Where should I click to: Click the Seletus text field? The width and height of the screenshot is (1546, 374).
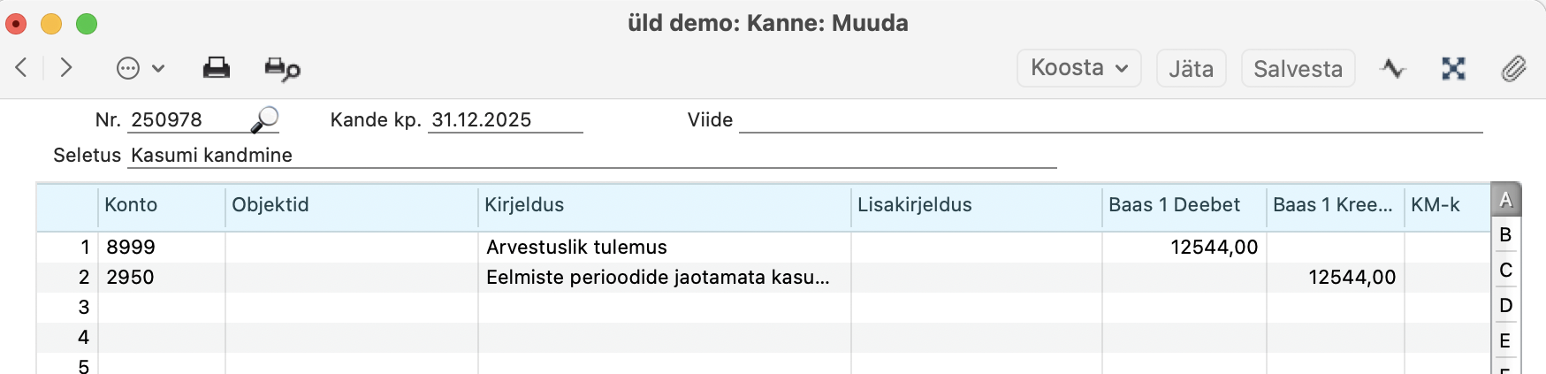point(592,156)
